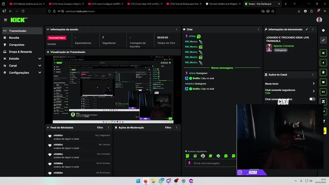Image resolution: width=329 pixels, height=185 pixels.
Task: Expand the Canal sidebar section
Action: pyautogui.click(x=40, y=66)
